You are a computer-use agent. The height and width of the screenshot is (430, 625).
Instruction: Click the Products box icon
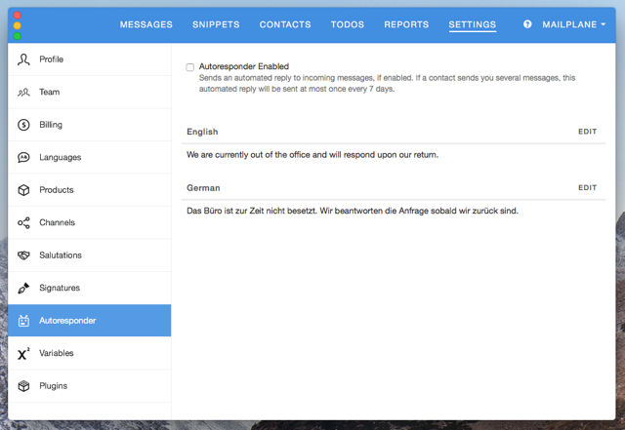tap(23, 190)
